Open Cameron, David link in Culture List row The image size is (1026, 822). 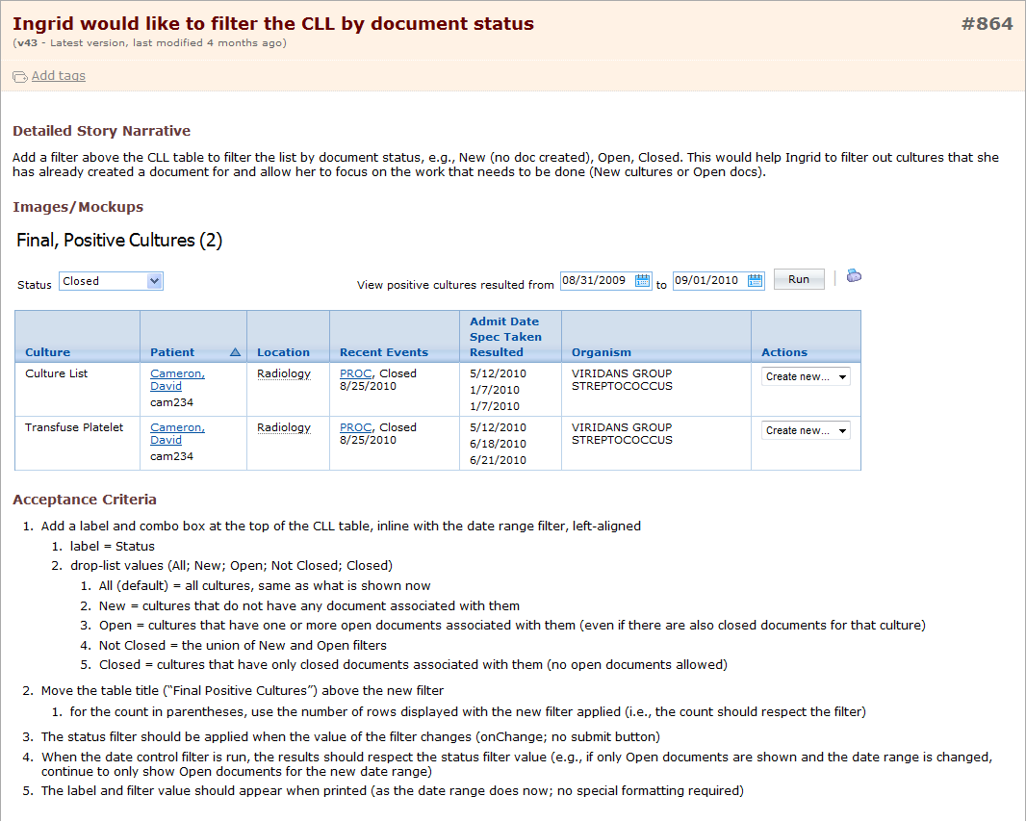(x=177, y=379)
